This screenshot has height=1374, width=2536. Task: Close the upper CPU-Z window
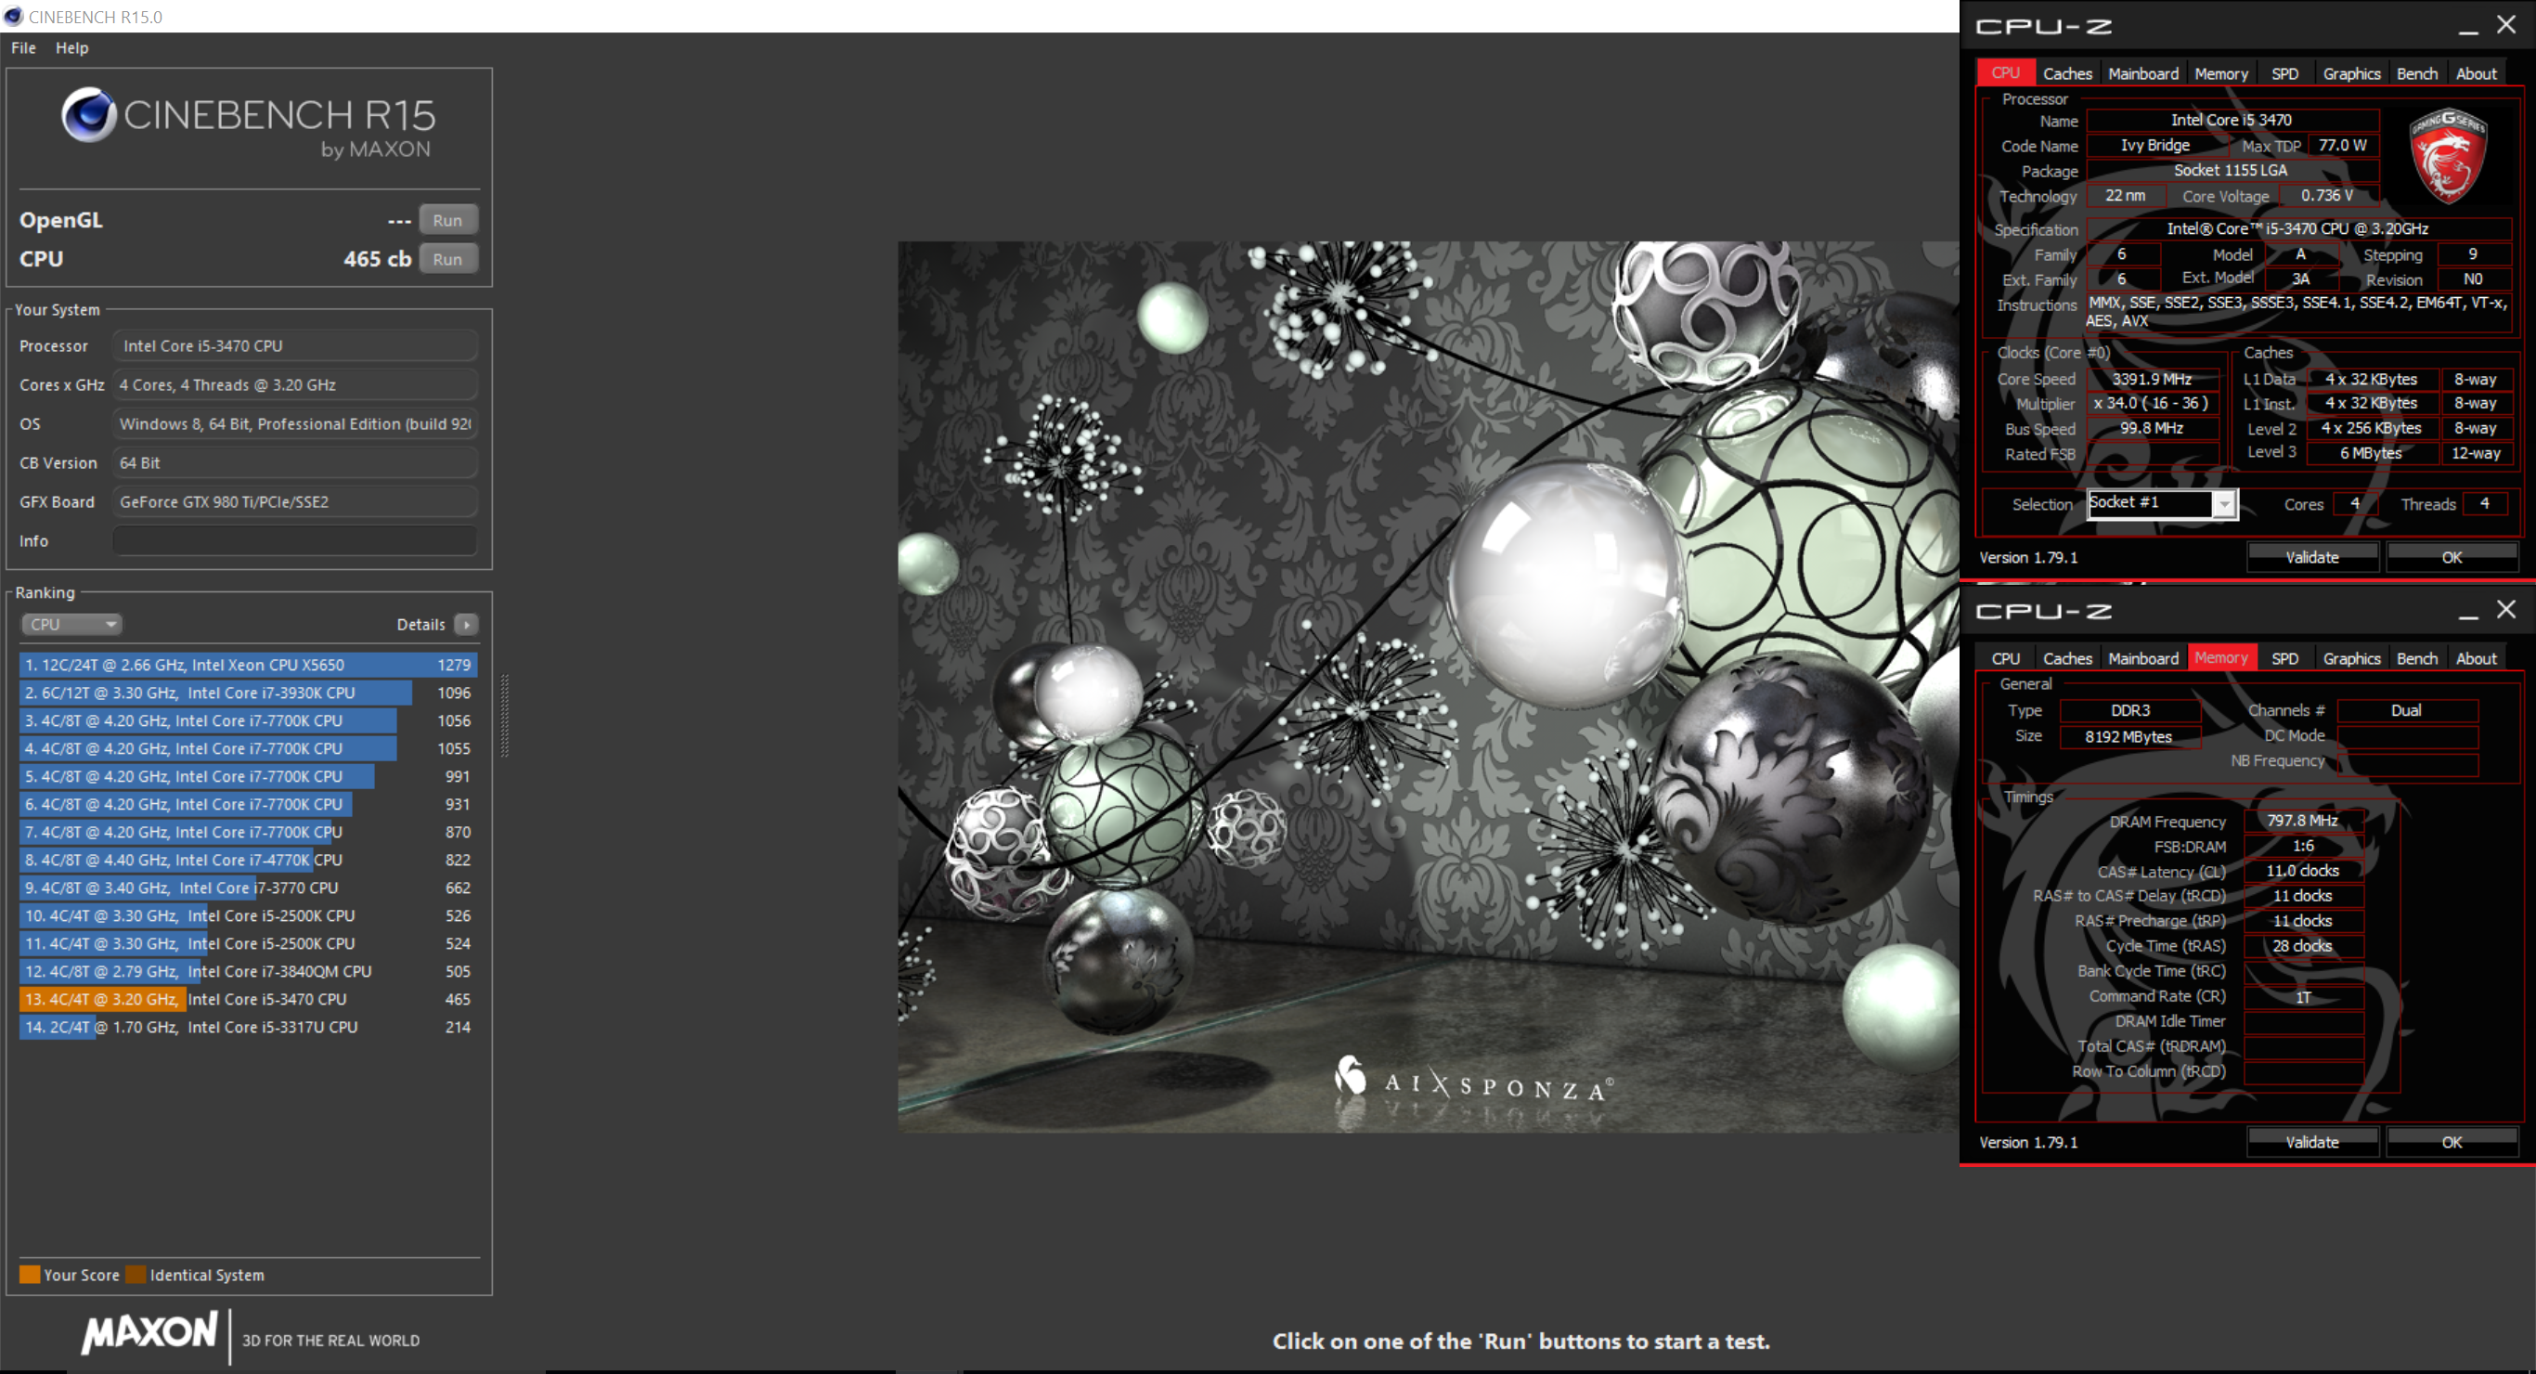coord(2505,25)
